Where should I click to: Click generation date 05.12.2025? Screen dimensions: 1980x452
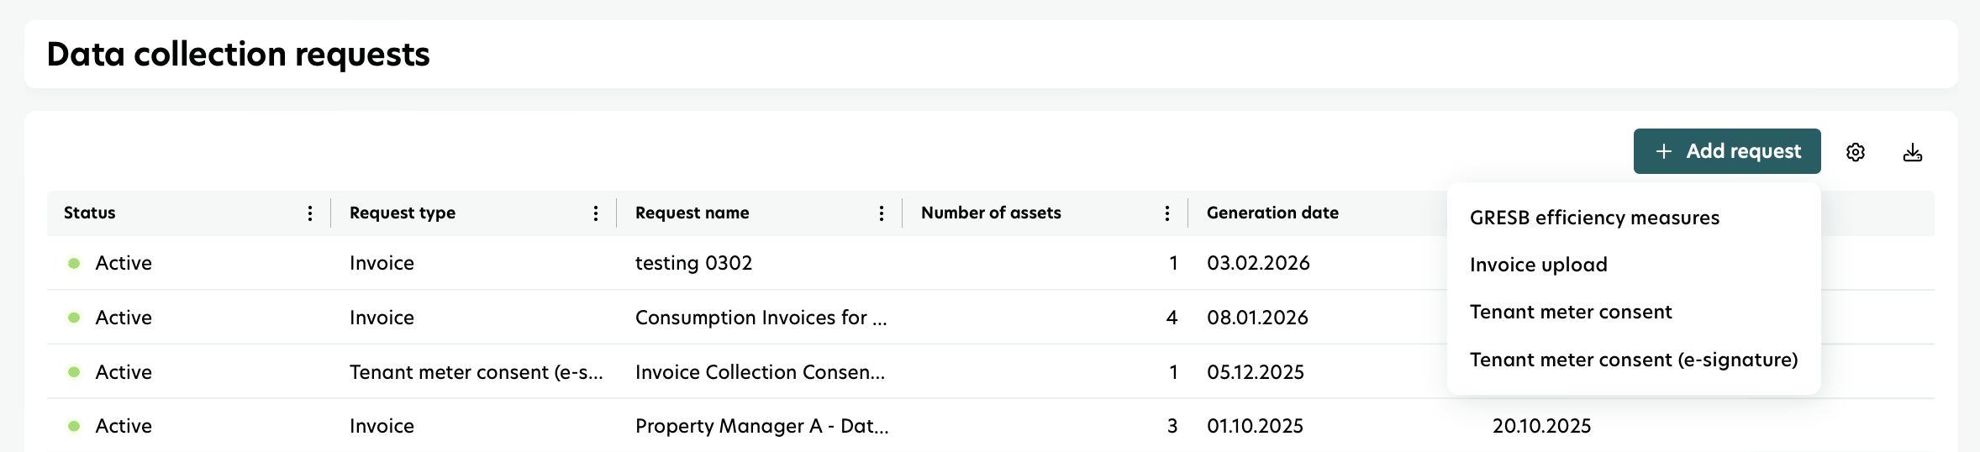point(1256,372)
